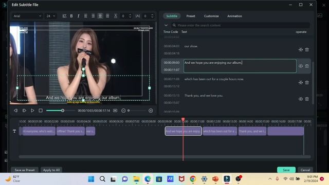Select the 'which has been out for a couple hours now' text
The image size is (329, 185).
point(214,79)
